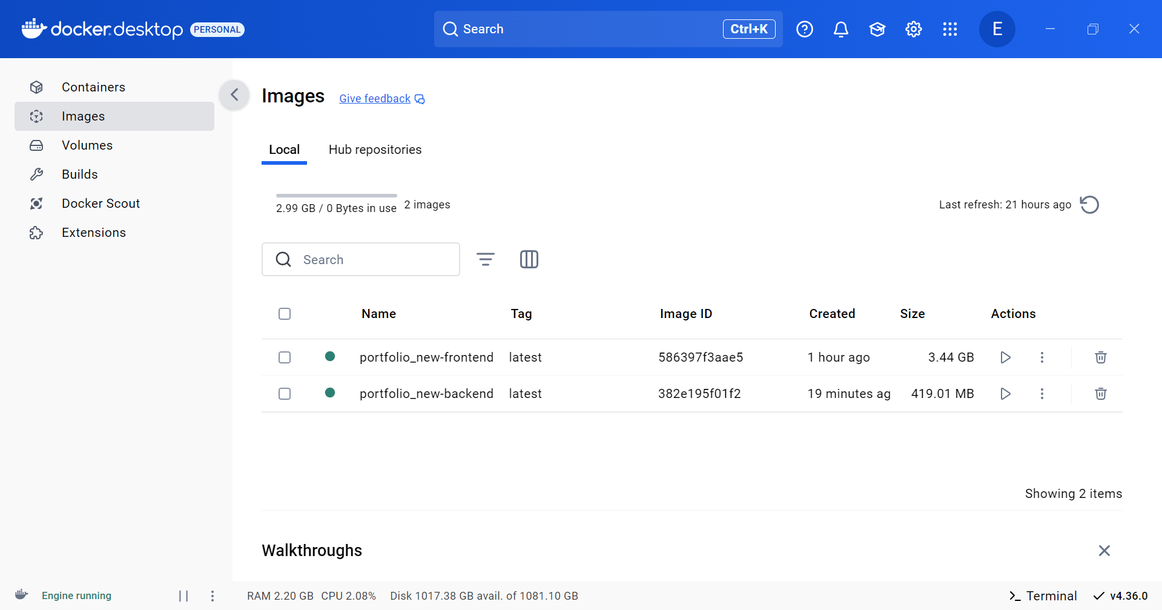Screen dimensions: 1162x610
Task: Refresh the images list
Action: coord(1089,205)
